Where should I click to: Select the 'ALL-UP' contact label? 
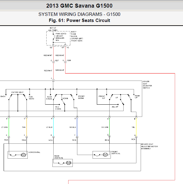pos(115,107)
